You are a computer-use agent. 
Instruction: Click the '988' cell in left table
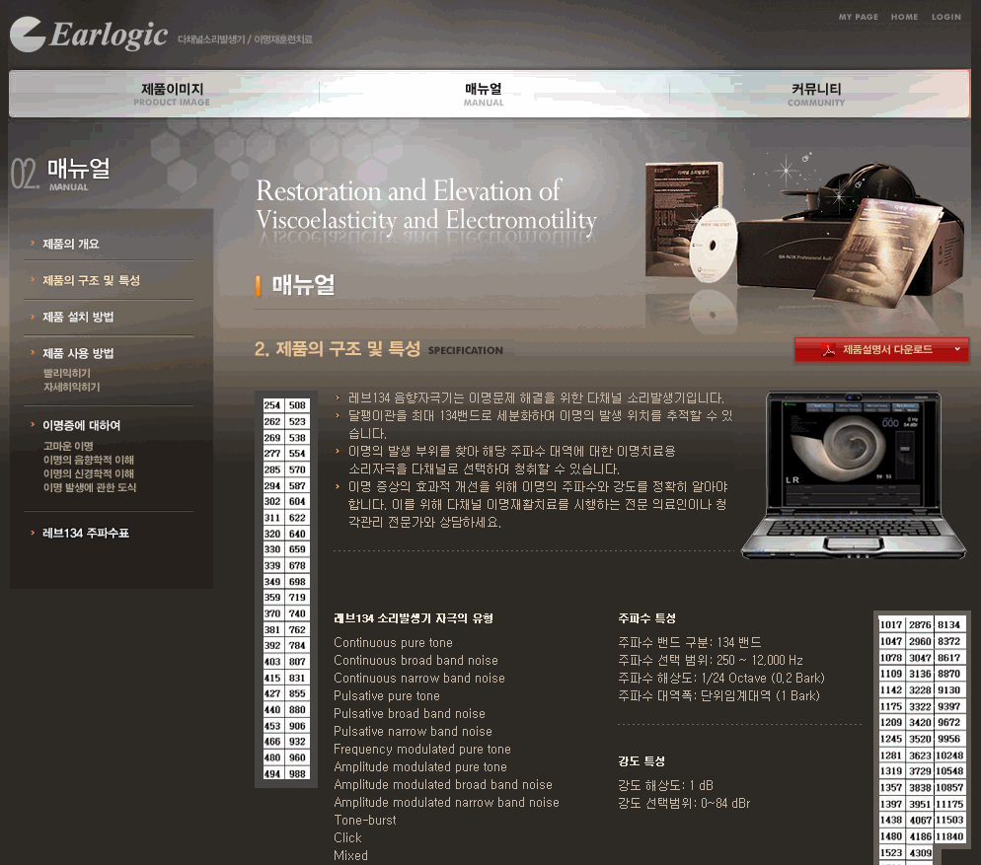[x=297, y=773]
